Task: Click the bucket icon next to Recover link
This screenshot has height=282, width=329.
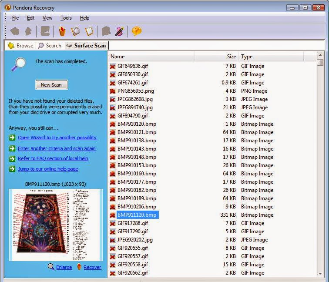Action: point(79,267)
